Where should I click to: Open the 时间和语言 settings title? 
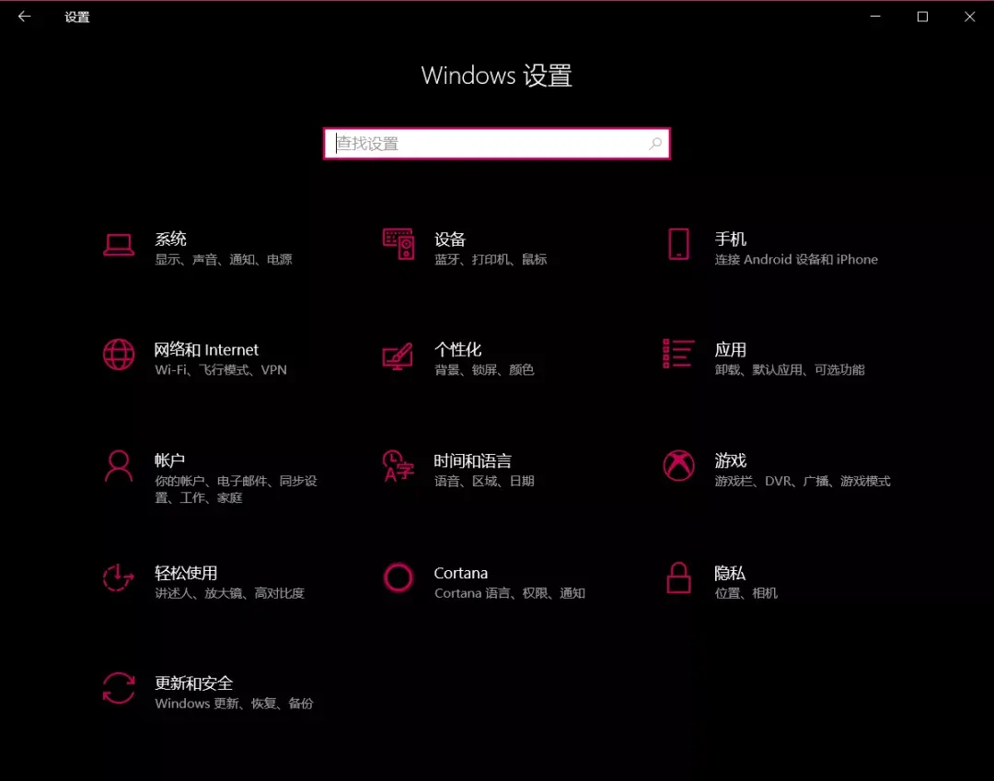473,460
